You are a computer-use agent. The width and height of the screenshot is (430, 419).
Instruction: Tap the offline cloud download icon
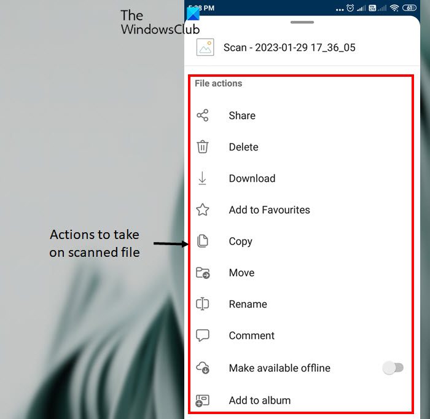pyautogui.click(x=203, y=368)
